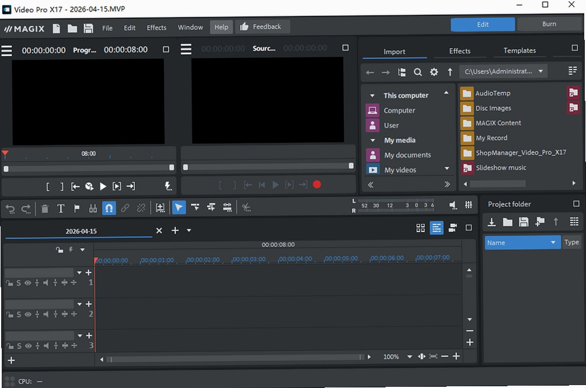Open the Effects menu
Image resolution: width=586 pixels, height=388 pixels.
coord(156,27)
